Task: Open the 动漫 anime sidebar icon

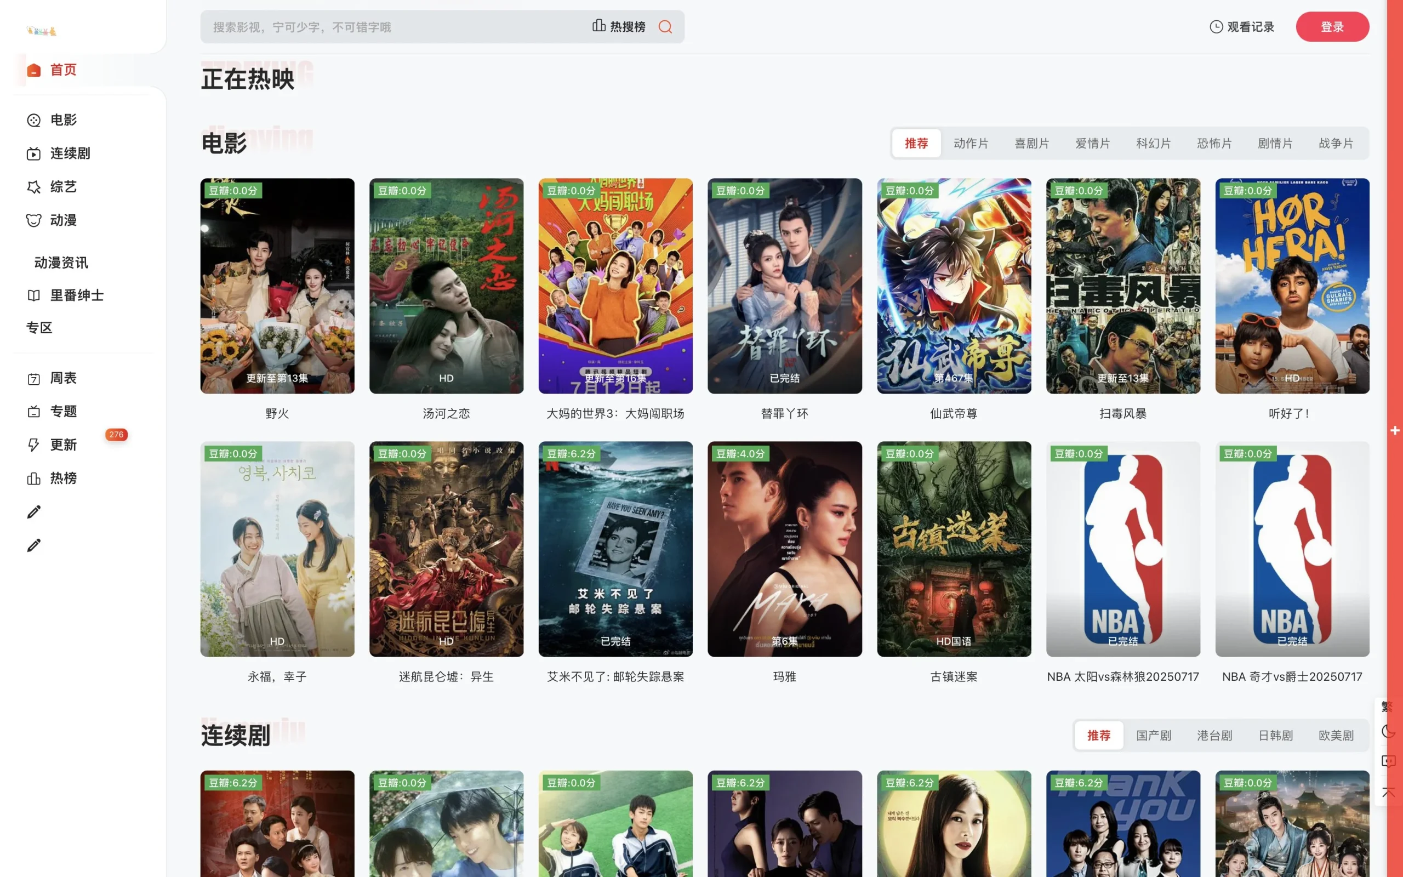Action: pos(33,220)
